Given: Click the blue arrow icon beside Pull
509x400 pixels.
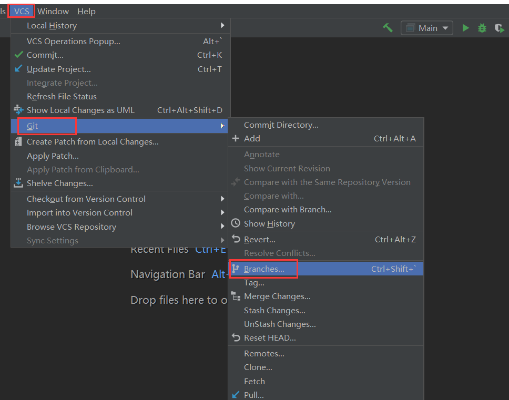Looking at the screenshot, I should [x=236, y=395].
